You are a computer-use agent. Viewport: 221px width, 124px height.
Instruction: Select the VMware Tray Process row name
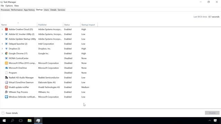18,92
